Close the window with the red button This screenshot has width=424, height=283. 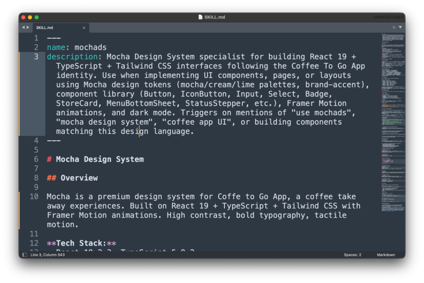(x=23, y=17)
